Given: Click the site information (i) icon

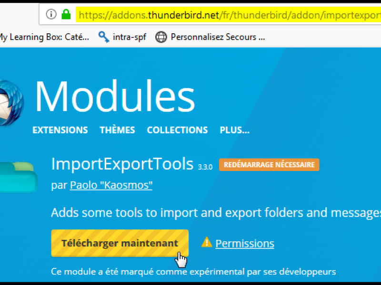Looking at the screenshot, I should pyautogui.click(x=51, y=14).
